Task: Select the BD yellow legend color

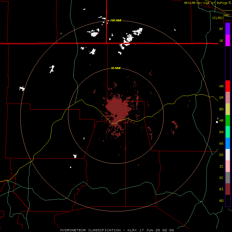Action: click(228, 109)
